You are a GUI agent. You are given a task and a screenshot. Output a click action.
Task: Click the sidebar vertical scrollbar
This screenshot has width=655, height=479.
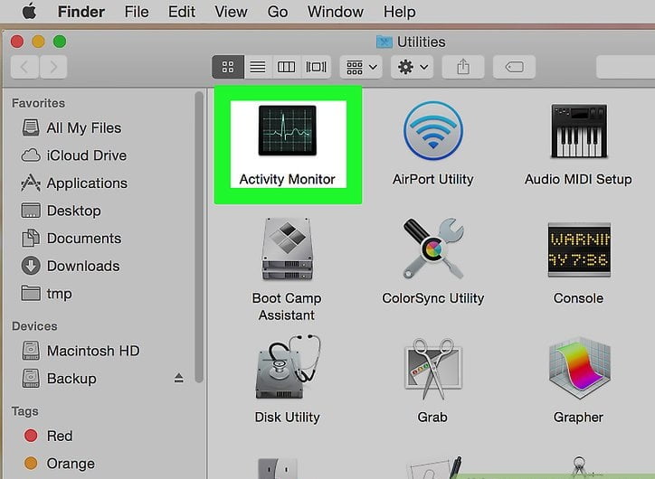pyautogui.click(x=199, y=237)
